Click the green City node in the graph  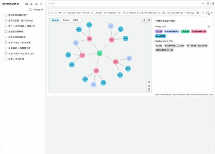coord(100,53)
